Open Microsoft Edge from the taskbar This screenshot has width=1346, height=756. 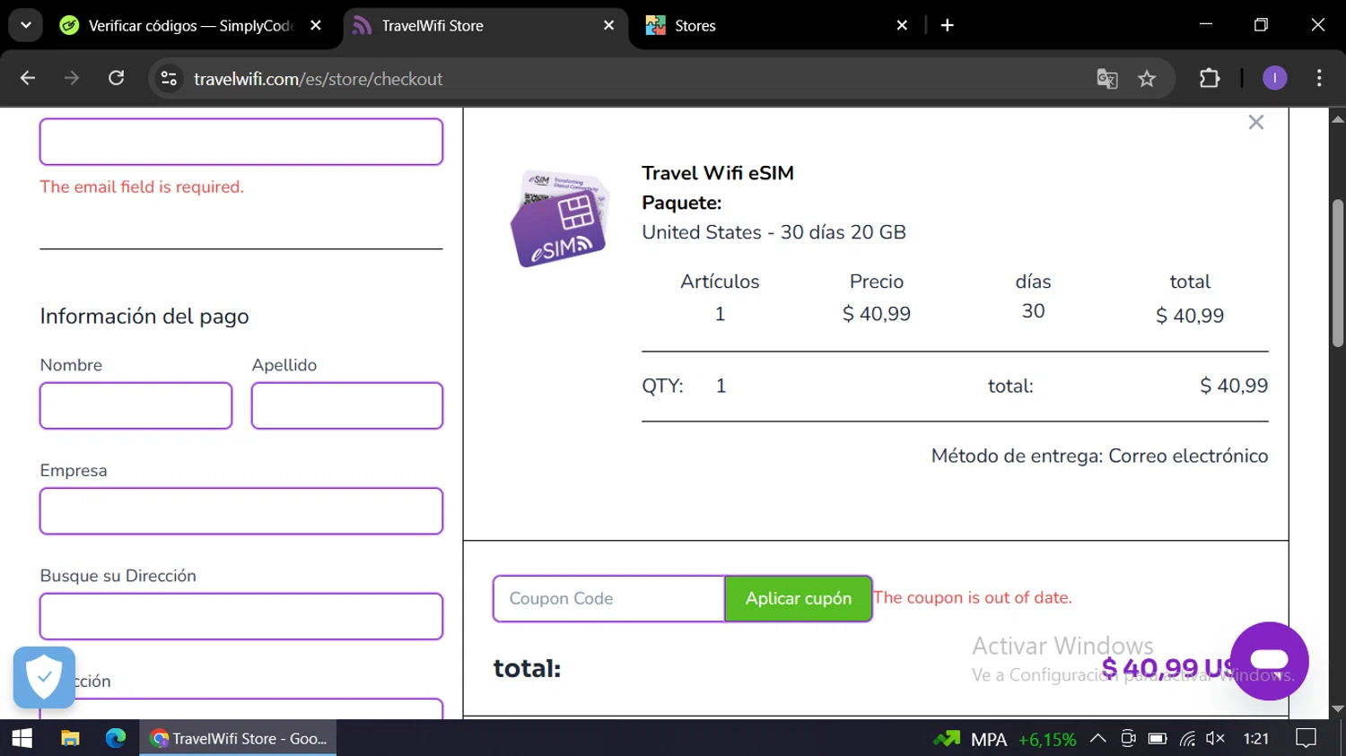tap(116, 738)
